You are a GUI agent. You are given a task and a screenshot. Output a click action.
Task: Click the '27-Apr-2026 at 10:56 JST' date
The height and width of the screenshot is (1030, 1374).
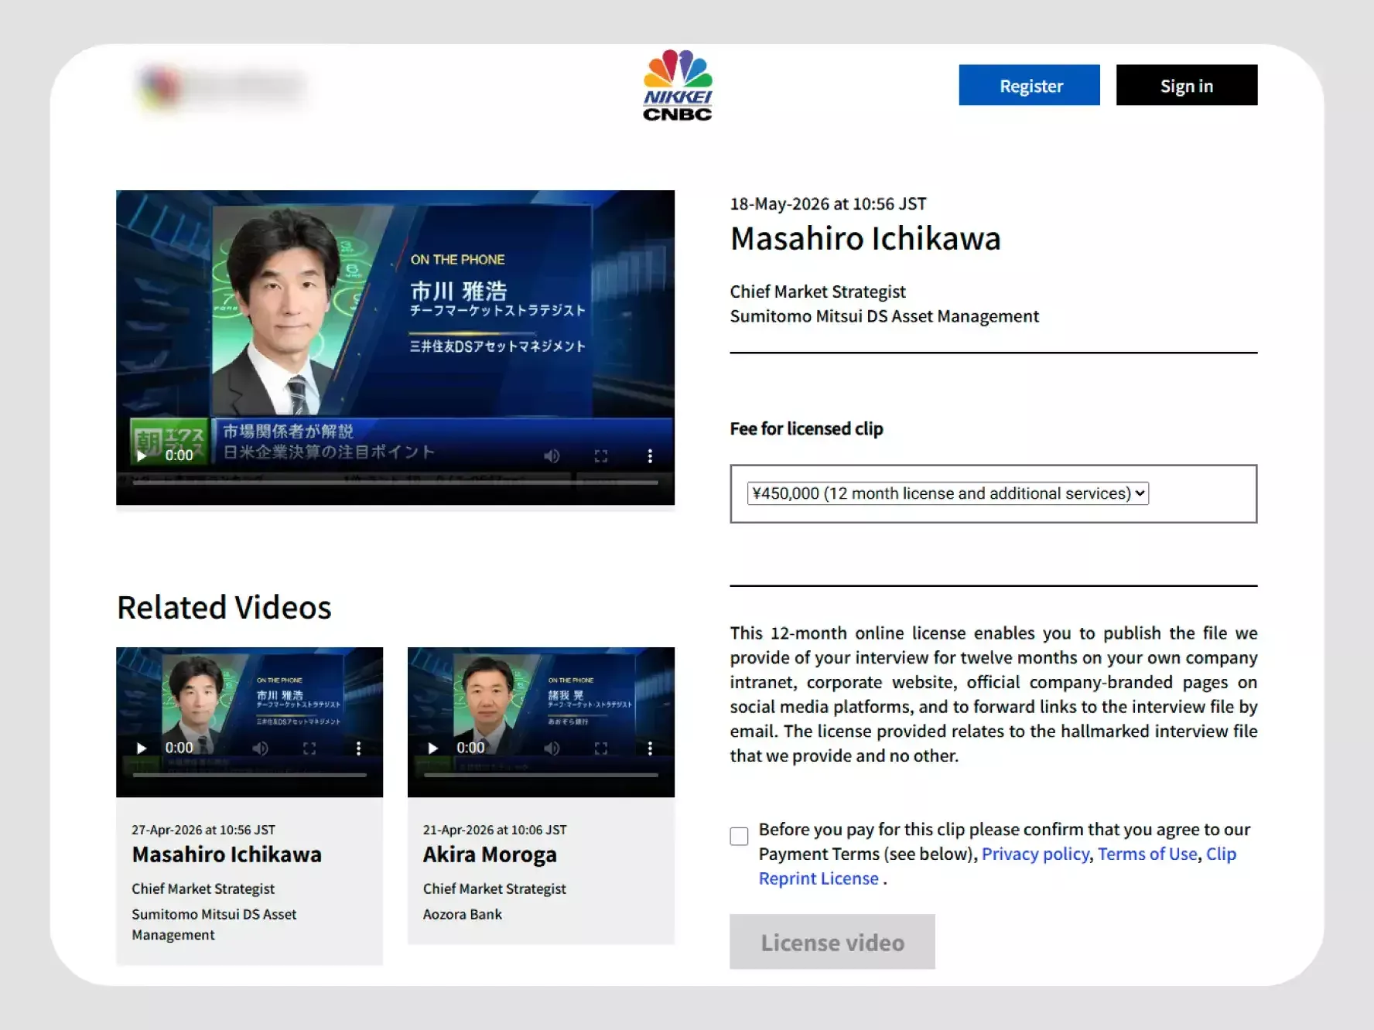203,830
